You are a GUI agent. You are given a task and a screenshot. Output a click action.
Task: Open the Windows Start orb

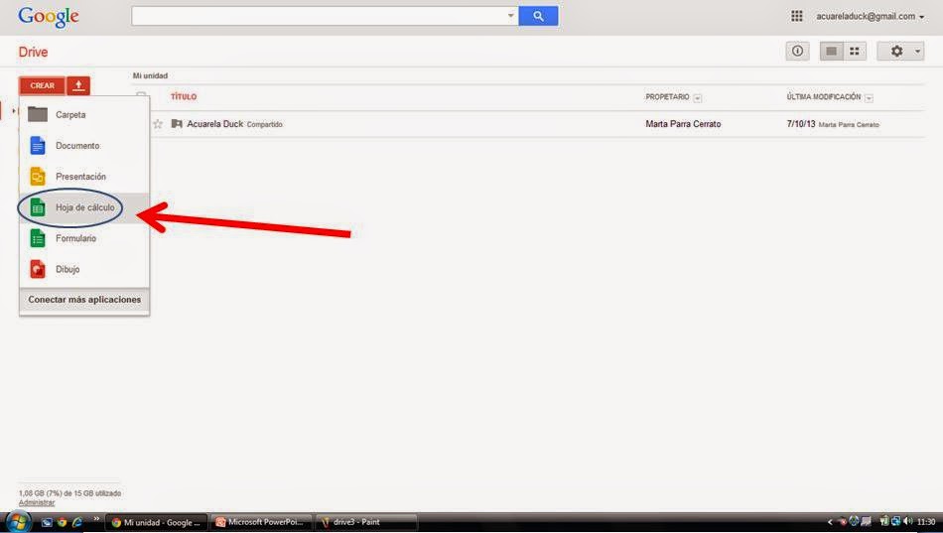[17, 521]
